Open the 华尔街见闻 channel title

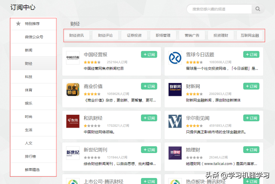(x=198, y=118)
